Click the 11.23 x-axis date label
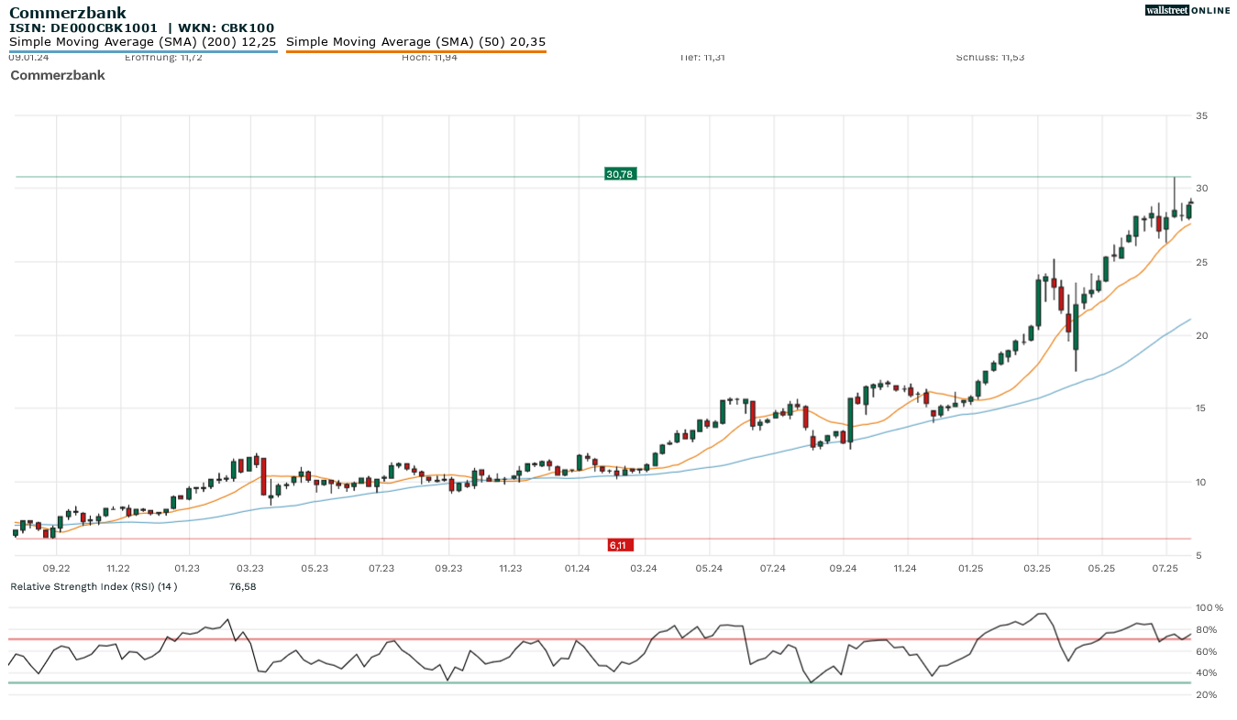Screen dimensions: 1237x720 click(511, 569)
